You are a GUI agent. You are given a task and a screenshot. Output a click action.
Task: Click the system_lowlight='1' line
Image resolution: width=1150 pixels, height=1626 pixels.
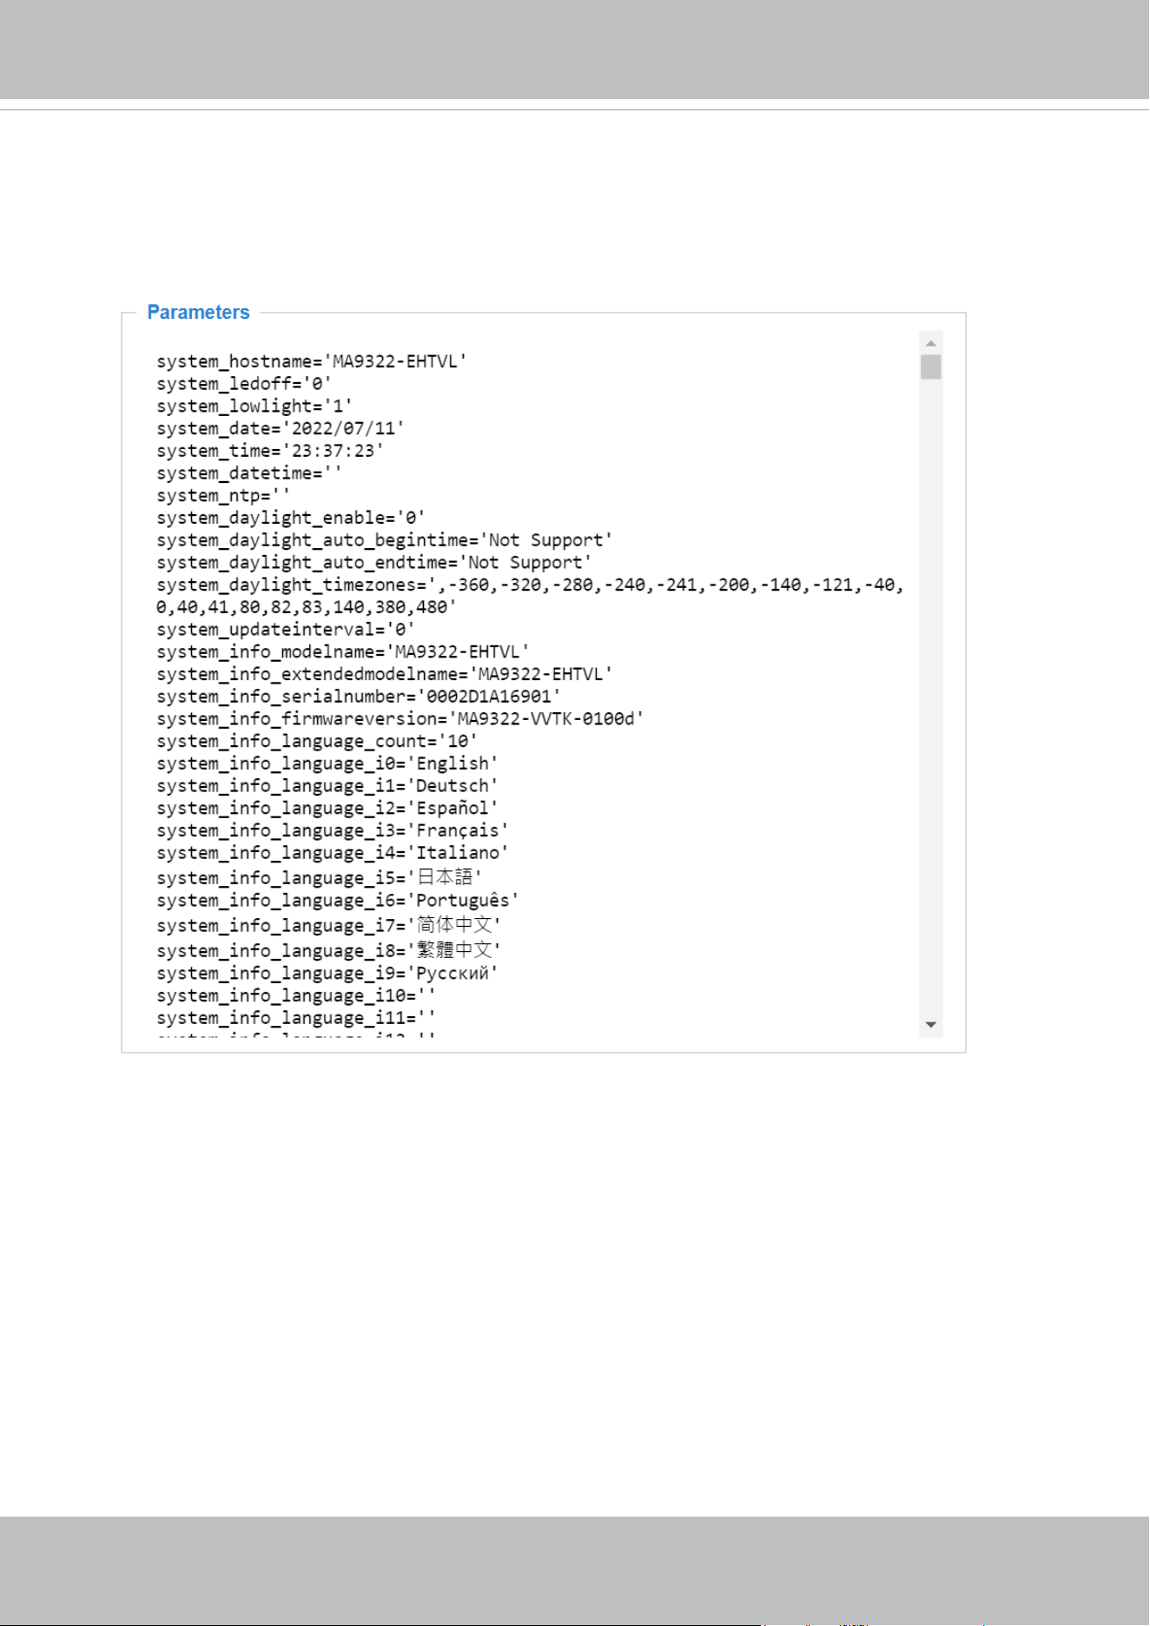254,406
